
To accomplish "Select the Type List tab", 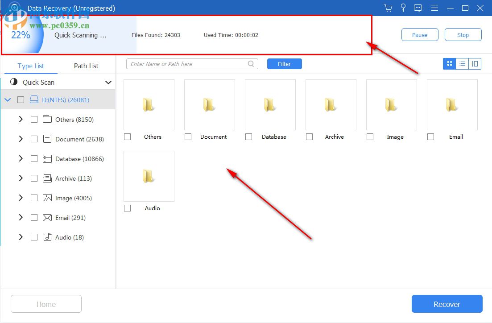I will (30, 66).
